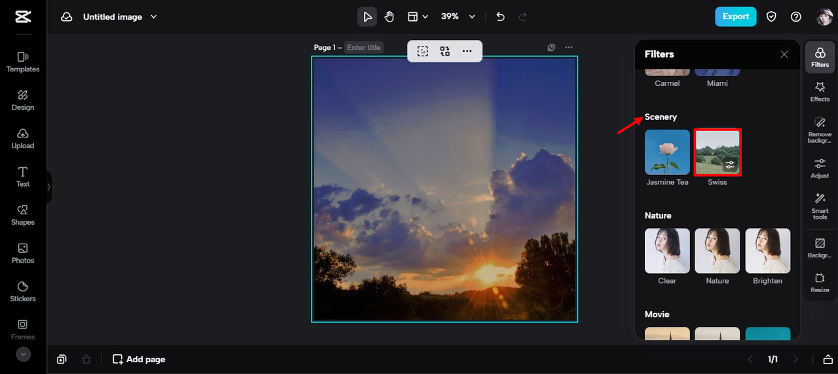The height and width of the screenshot is (374, 838).
Task: Click the Add page button
Action: pos(139,359)
